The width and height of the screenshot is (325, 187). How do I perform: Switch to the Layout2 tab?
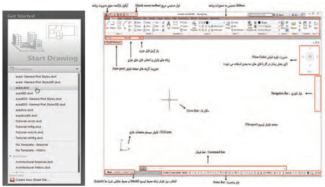(x=126, y=172)
